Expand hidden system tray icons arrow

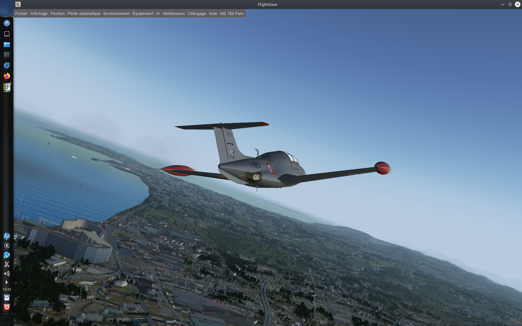tap(7, 282)
